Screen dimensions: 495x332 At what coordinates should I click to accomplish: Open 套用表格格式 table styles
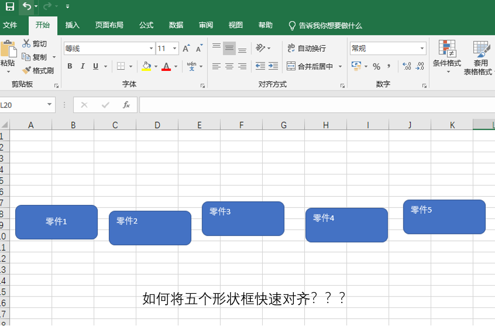(479, 58)
